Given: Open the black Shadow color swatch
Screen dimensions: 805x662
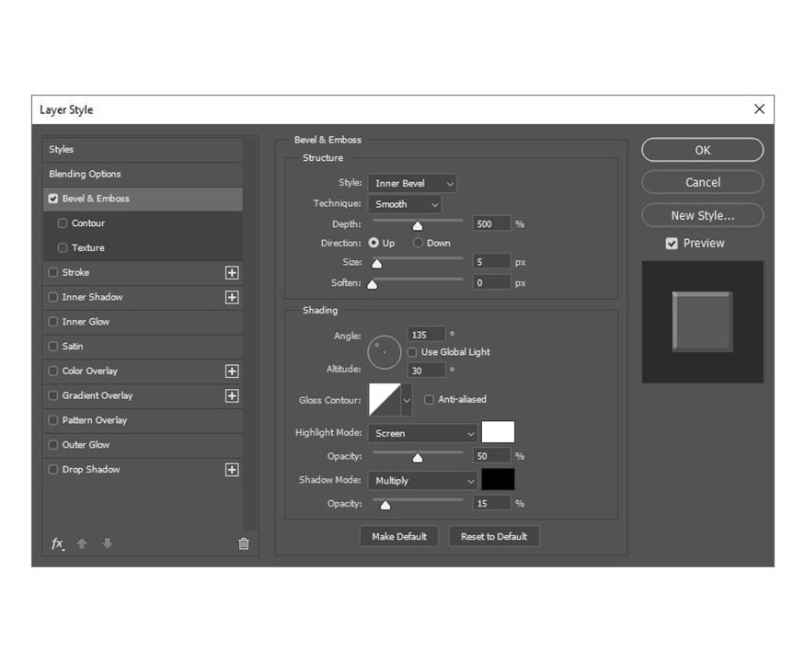Looking at the screenshot, I should pyautogui.click(x=498, y=479).
